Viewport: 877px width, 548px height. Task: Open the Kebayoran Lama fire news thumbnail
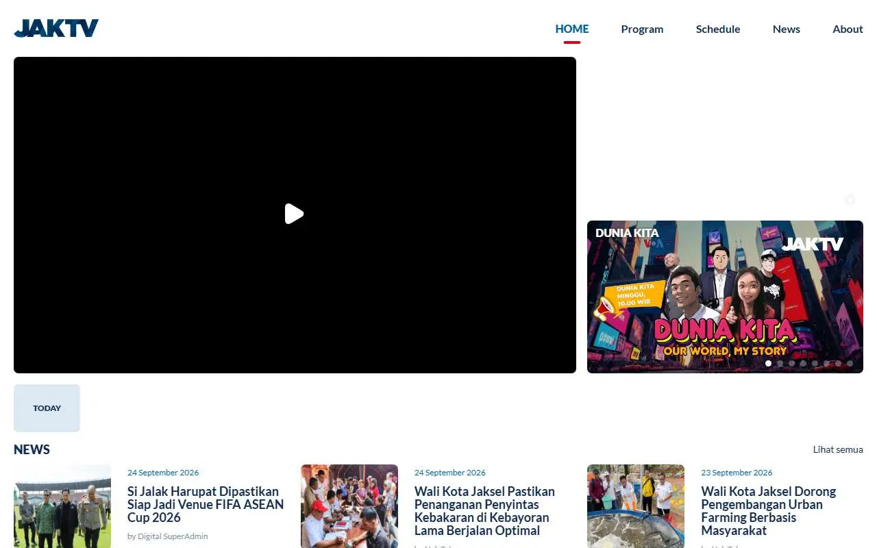(x=349, y=506)
